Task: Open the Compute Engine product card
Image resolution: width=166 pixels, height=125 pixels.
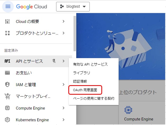Action: coord(142,113)
